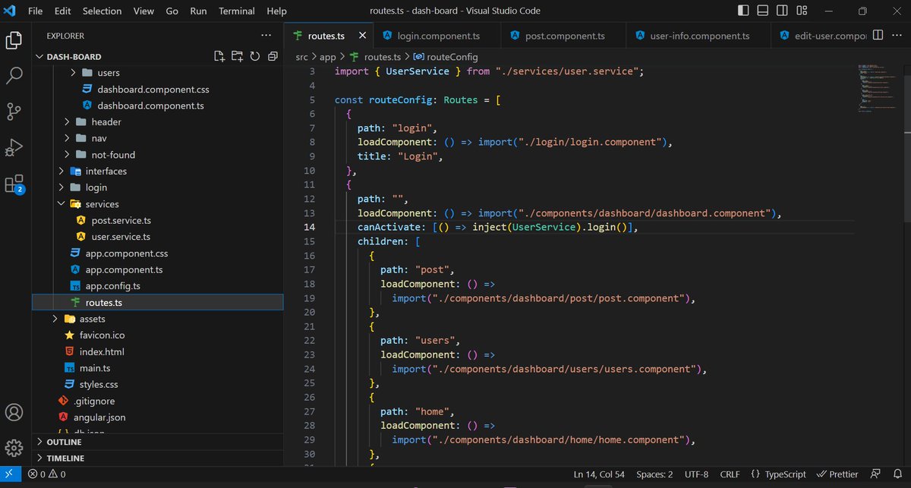Open the Extensions view with badge

pos(14,184)
